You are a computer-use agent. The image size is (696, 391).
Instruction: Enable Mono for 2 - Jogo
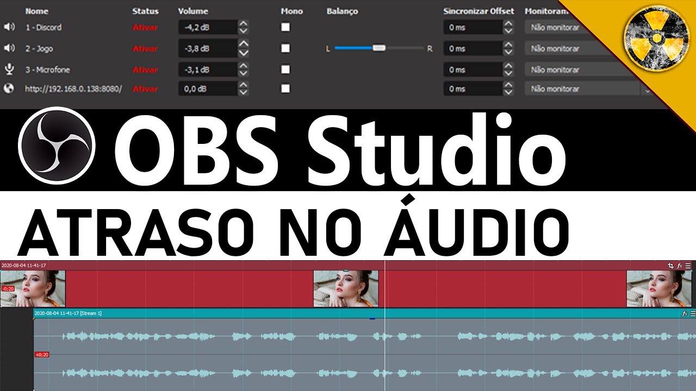[285, 48]
